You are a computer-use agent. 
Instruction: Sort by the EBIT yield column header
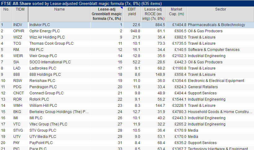[132, 14]
